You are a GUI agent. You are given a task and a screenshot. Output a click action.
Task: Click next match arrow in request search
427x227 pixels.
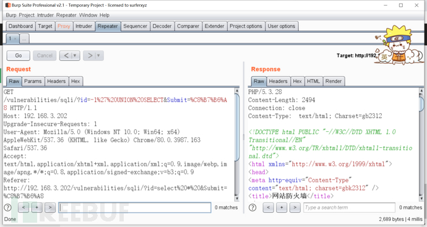click(x=50, y=207)
